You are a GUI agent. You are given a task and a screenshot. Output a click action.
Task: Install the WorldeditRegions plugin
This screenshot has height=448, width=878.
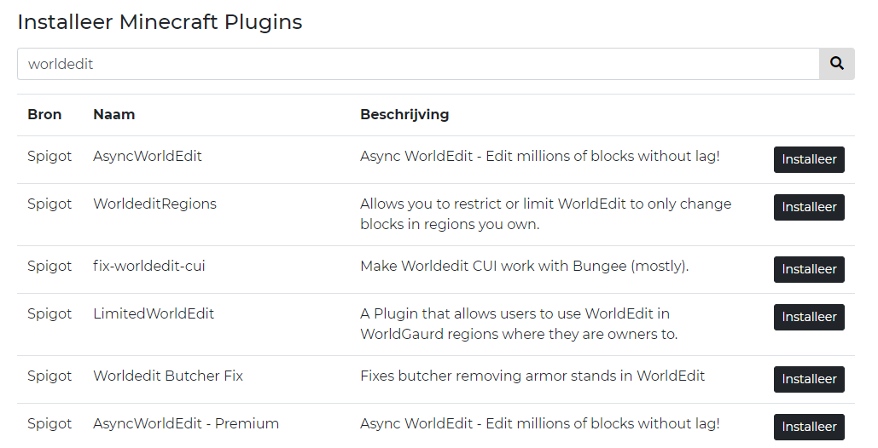click(x=808, y=207)
